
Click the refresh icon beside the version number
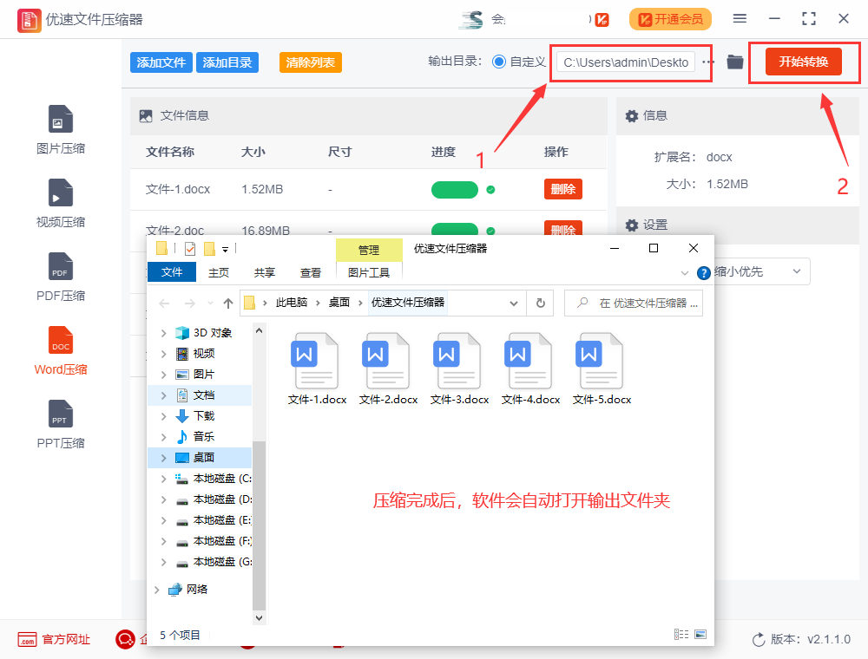[x=759, y=640]
